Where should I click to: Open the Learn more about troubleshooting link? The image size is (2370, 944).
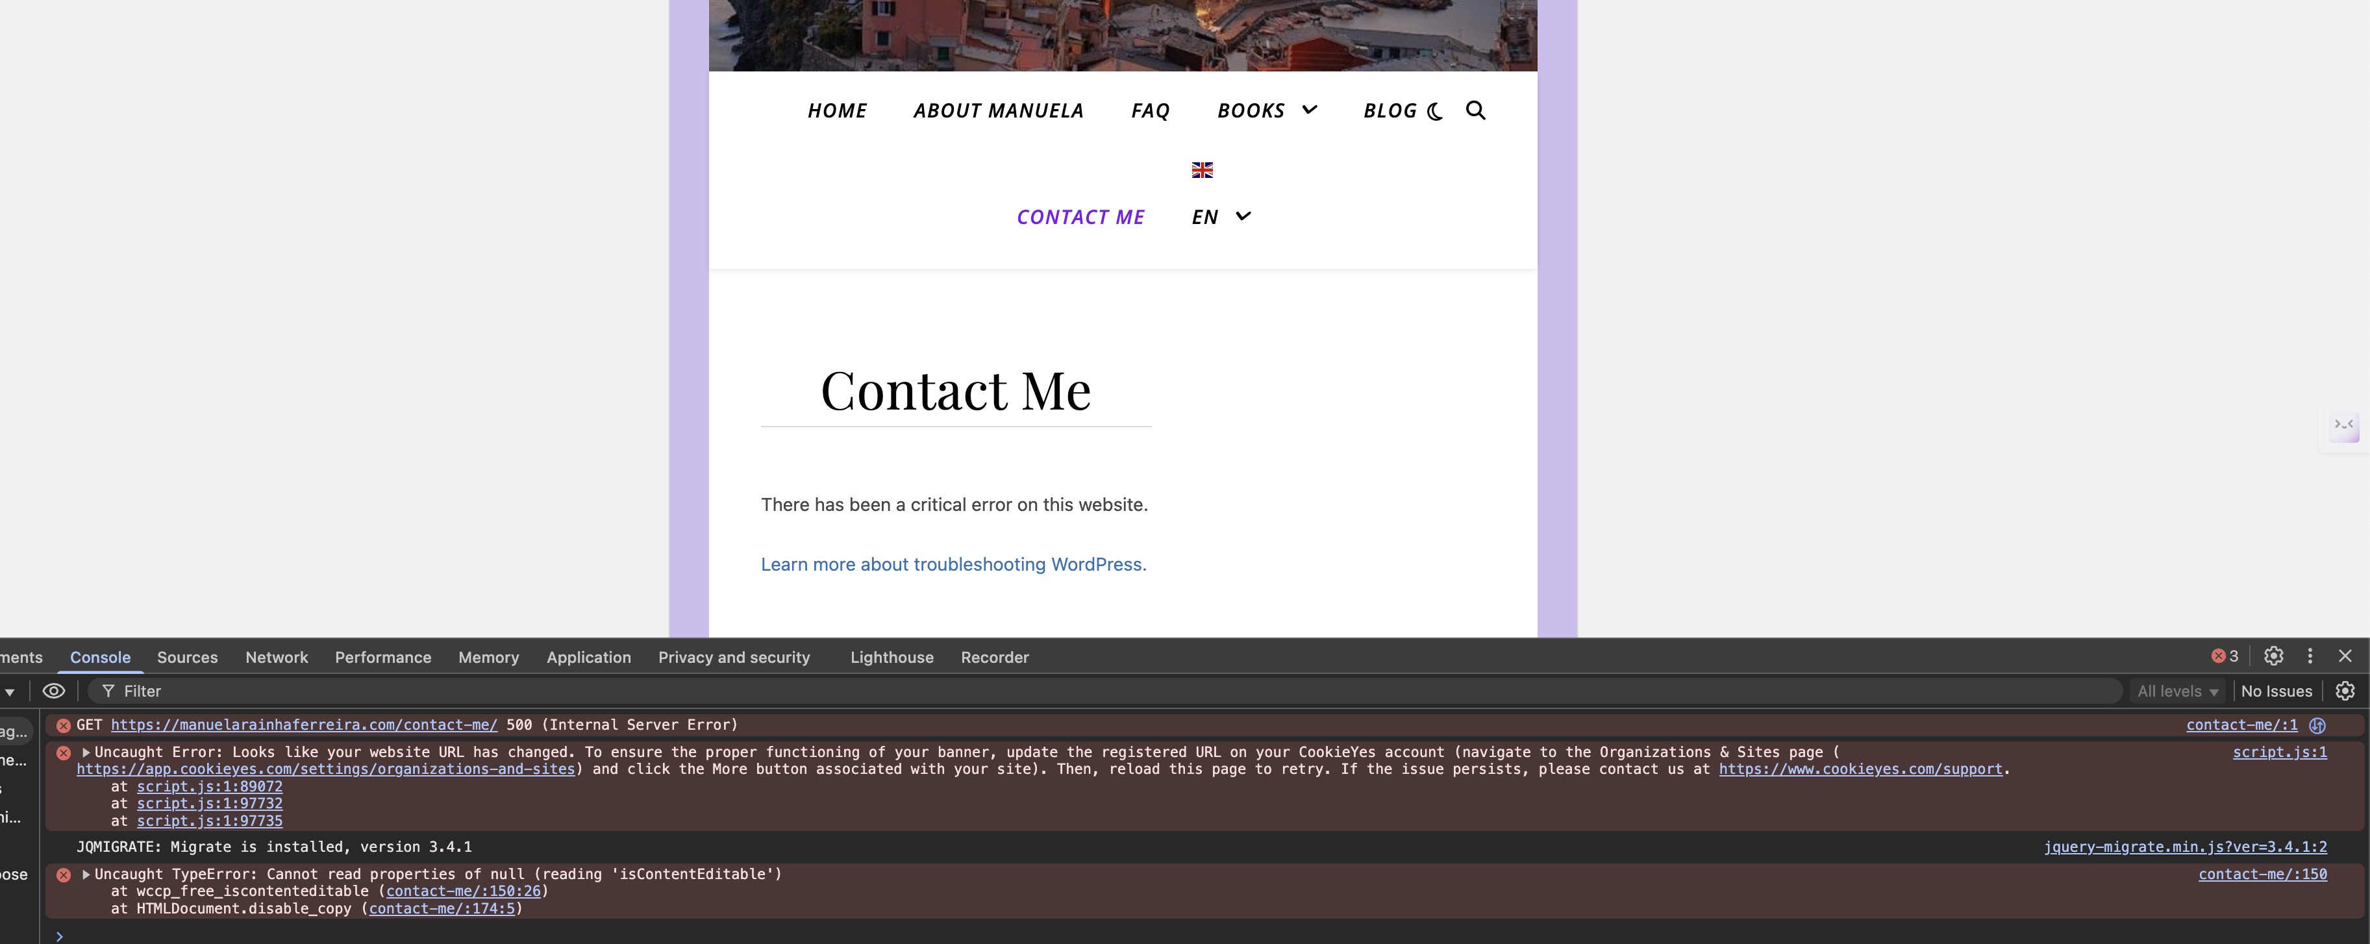[953, 564]
